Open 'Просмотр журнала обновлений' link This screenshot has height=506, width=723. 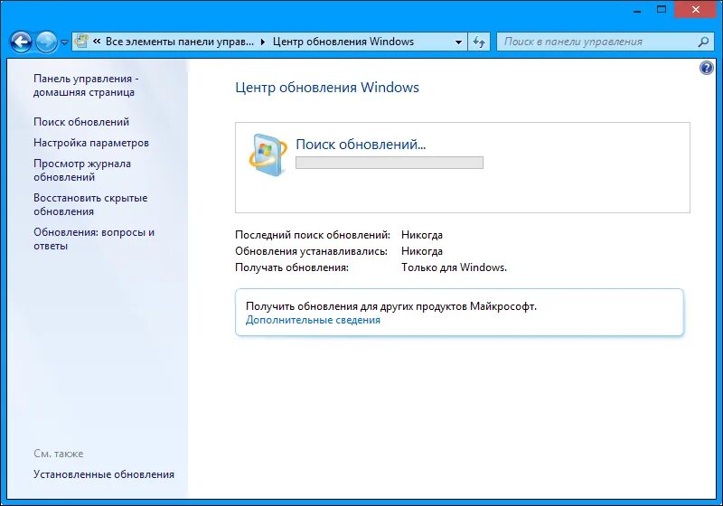coord(82,170)
